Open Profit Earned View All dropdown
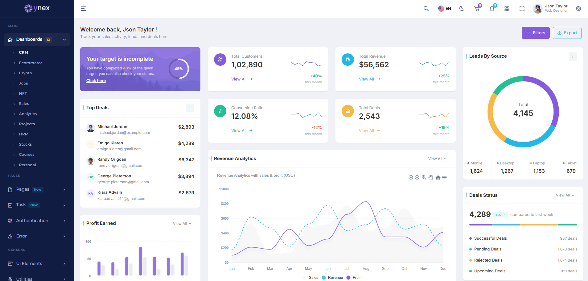 (x=182, y=224)
